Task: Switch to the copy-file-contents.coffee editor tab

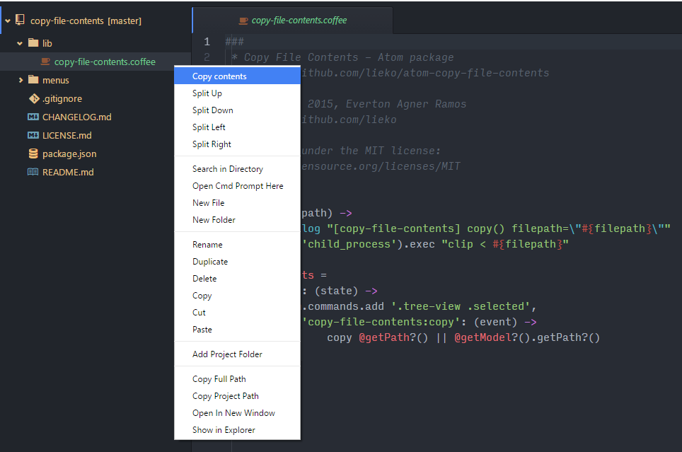Action: point(292,21)
